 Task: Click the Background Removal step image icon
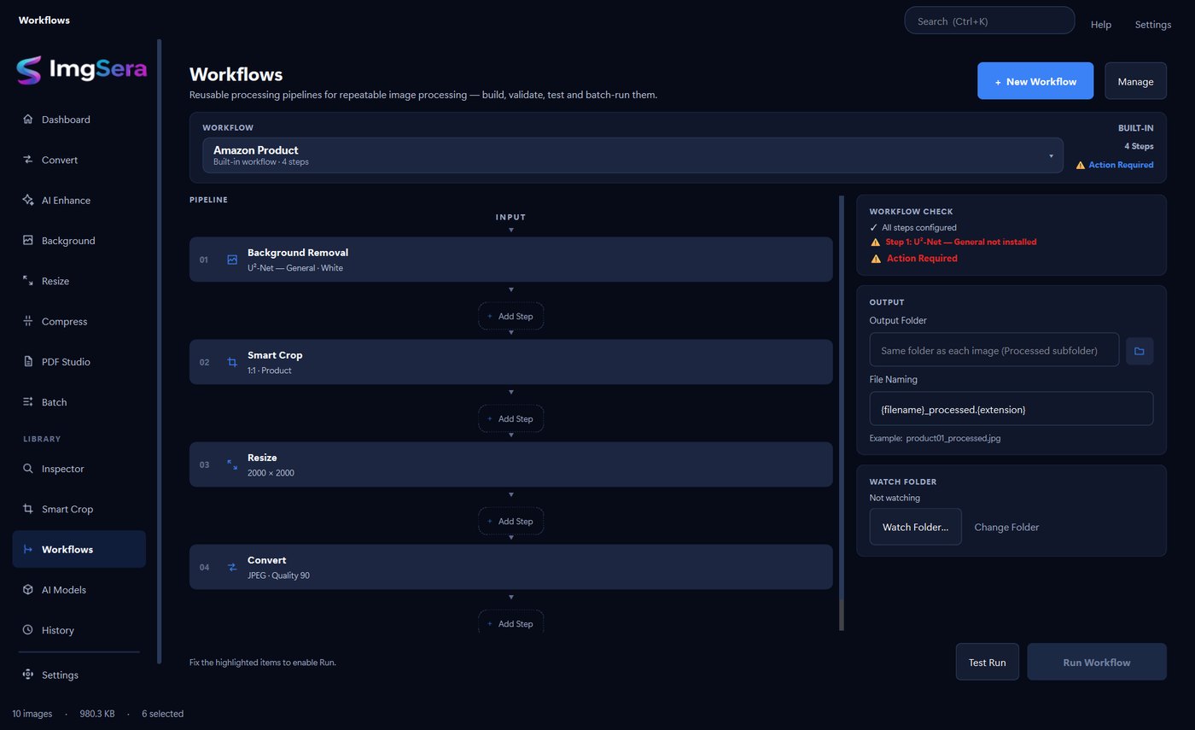[232, 260]
